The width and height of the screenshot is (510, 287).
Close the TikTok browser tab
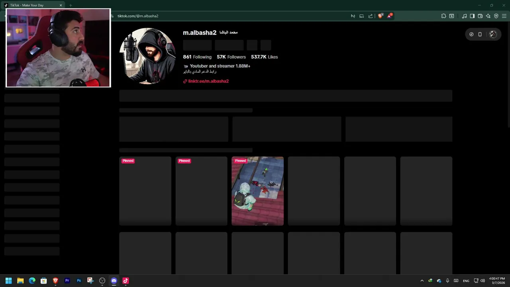[61, 5]
